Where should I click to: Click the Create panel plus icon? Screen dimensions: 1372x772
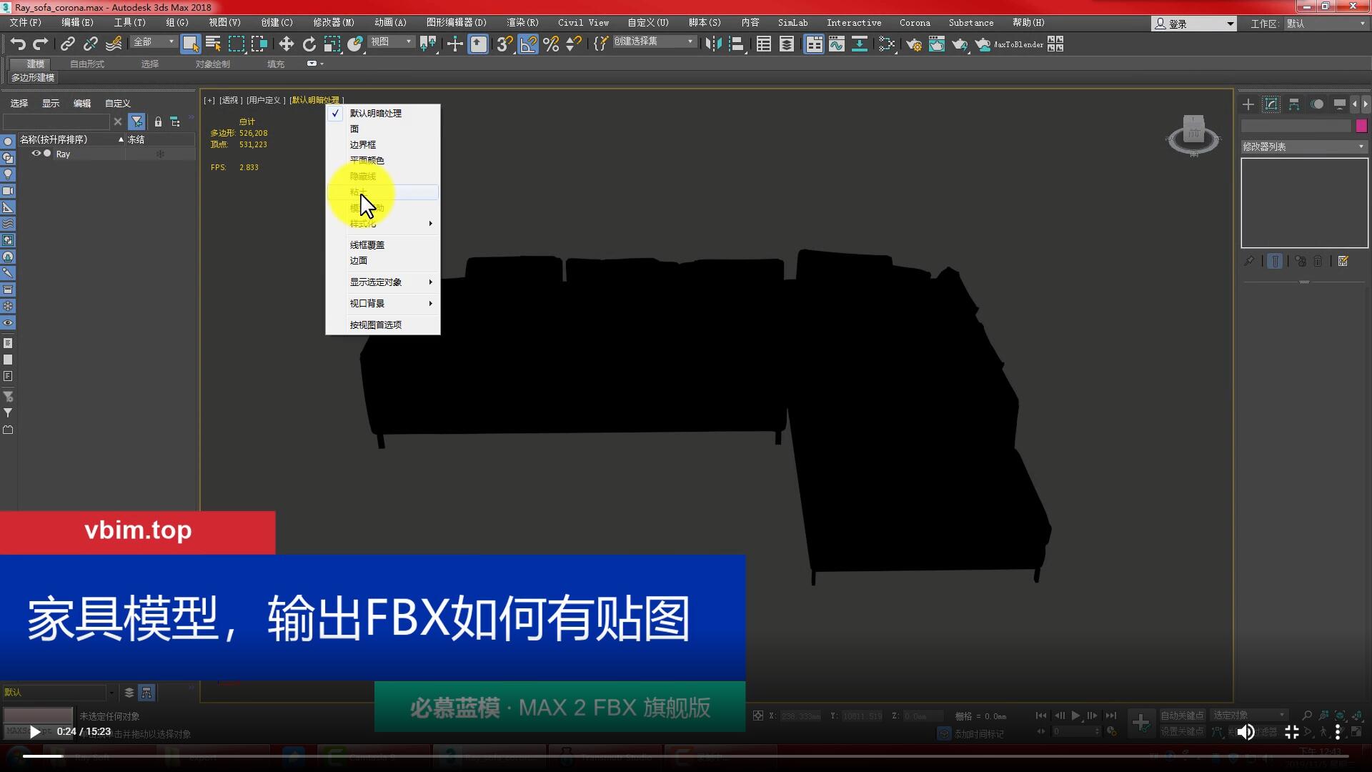pos(1248,104)
